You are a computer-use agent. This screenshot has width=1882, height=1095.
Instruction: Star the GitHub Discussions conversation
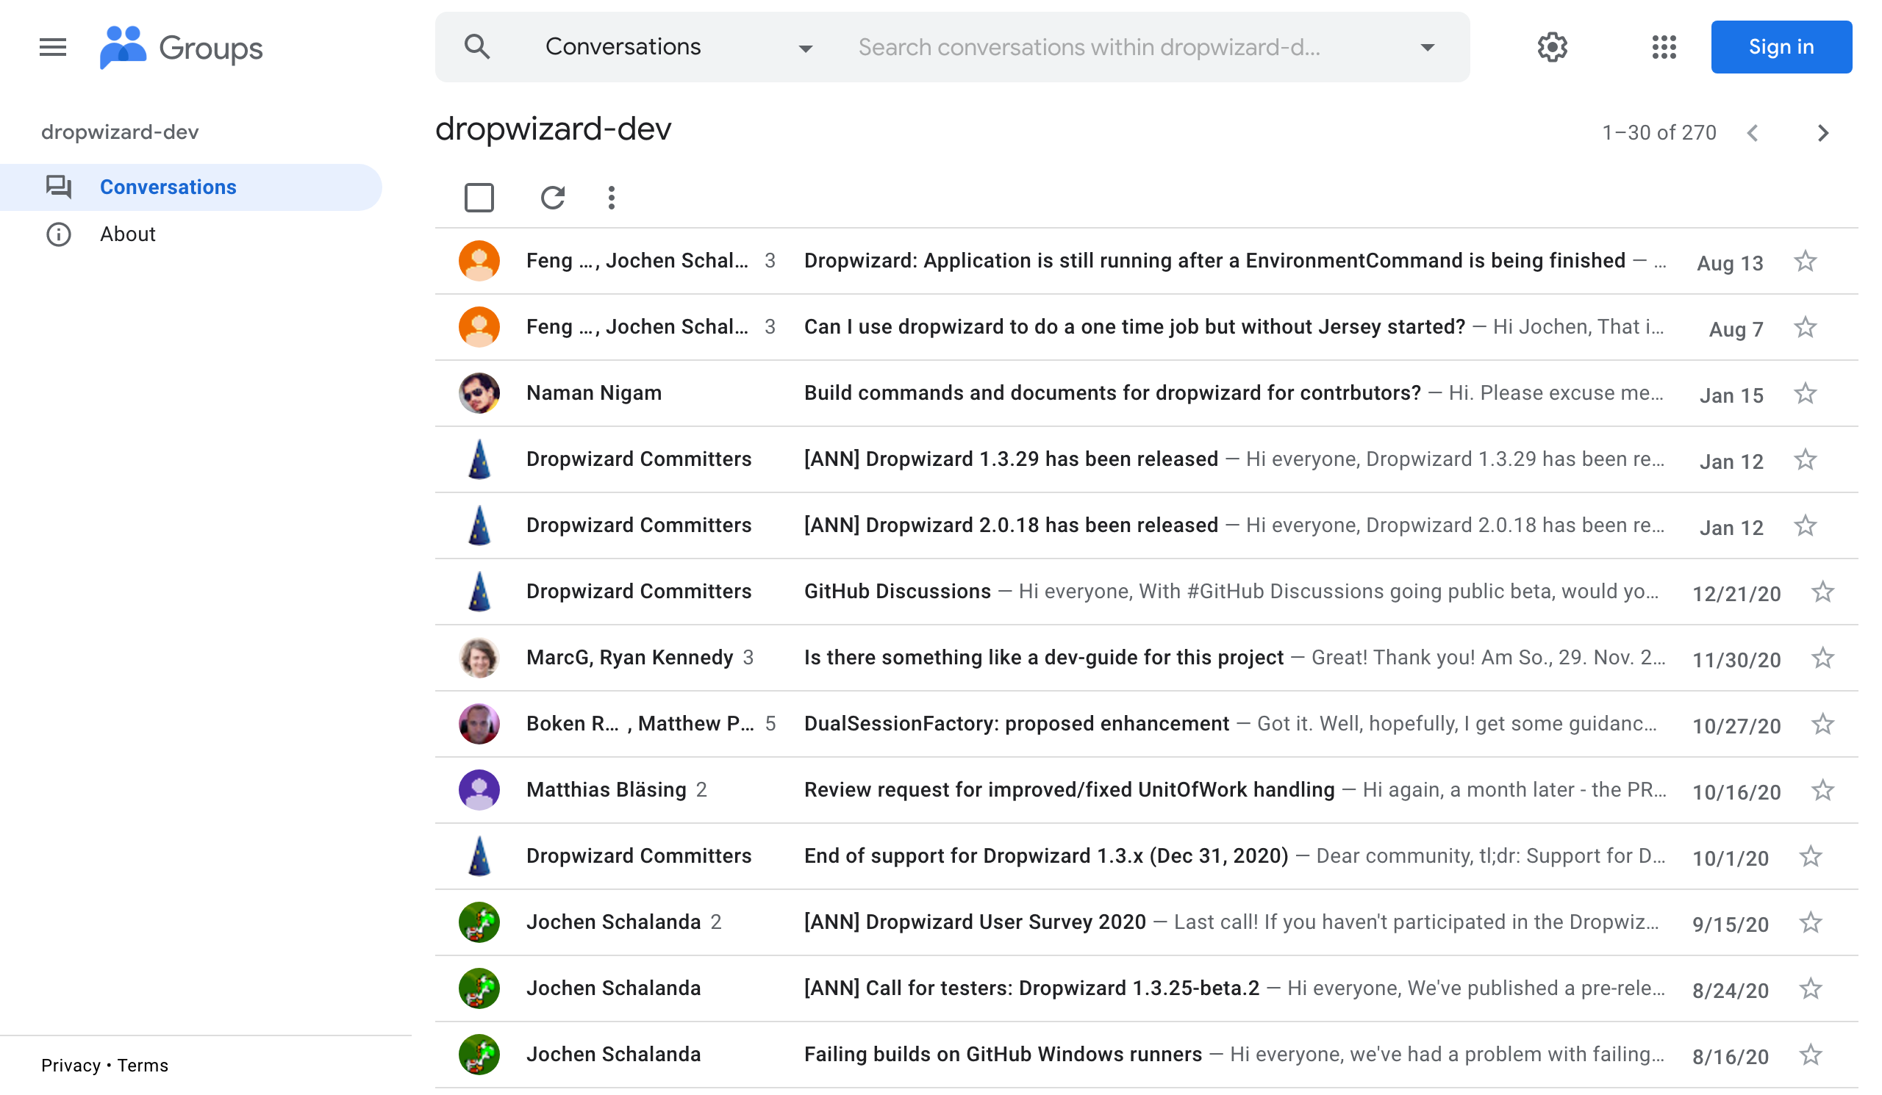pyautogui.click(x=1822, y=592)
